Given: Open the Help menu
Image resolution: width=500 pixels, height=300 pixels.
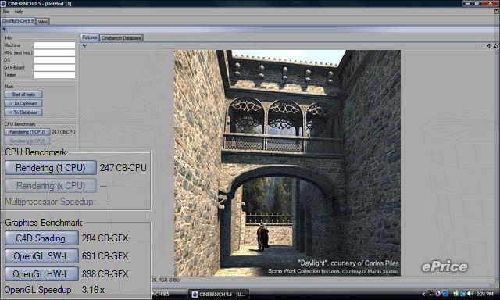Looking at the screenshot, I should click(x=19, y=12).
